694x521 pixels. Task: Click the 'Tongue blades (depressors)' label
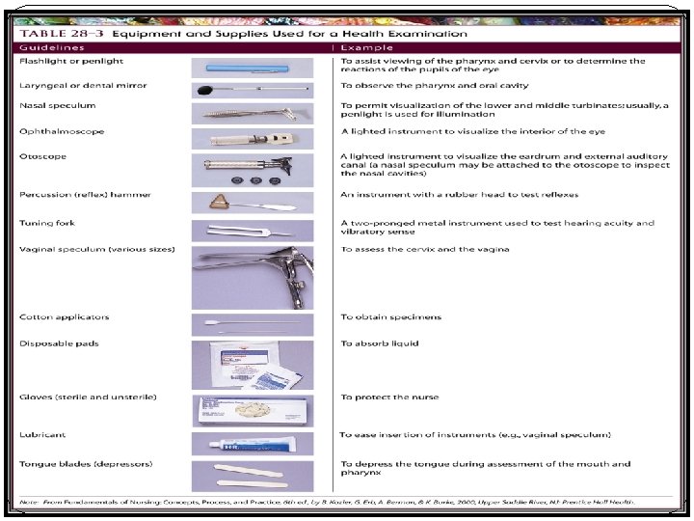86,464
